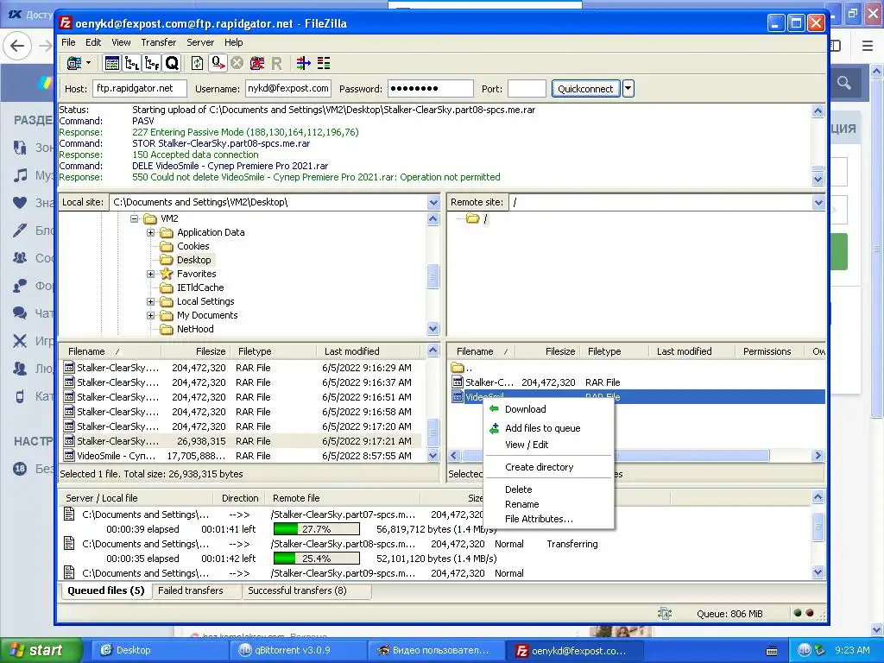
Task: Expand the My Documents folder
Action: point(150,315)
